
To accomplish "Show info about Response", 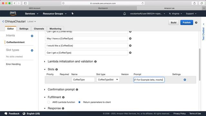I will point(63,108).
